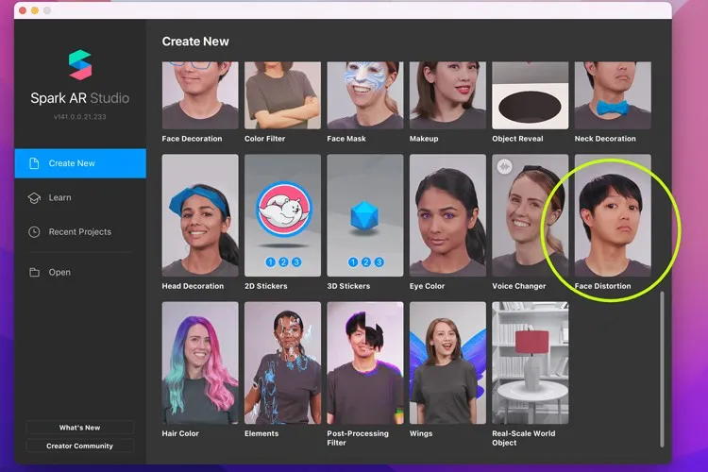Click the audio waveform icon on Voice Changer
The height and width of the screenshot is (472, 708).
tap(503, 166)
